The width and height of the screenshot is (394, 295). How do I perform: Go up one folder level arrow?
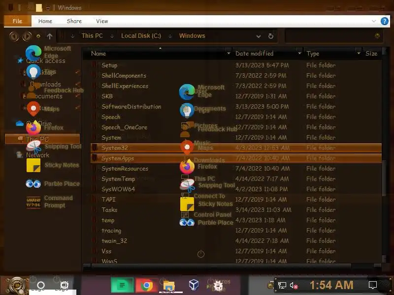click(x=50, y=36)
